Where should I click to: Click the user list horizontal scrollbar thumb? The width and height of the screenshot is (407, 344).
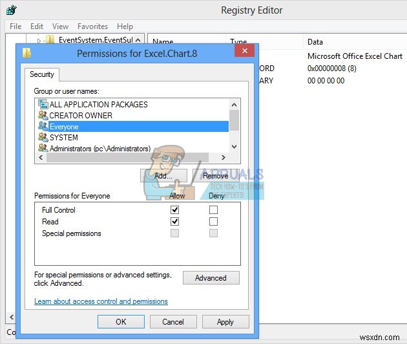click(x=127, y=157)
